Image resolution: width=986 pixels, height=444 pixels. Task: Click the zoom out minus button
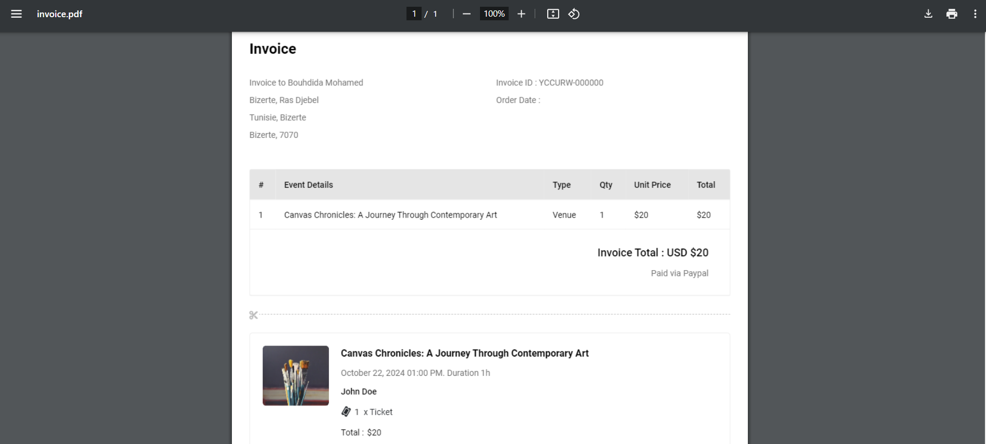[466, 14]
